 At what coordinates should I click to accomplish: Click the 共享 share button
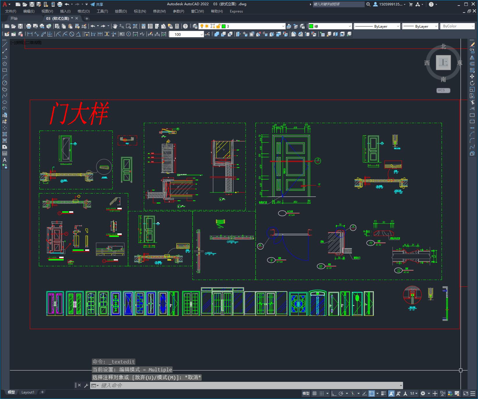(x=97, y=4)
